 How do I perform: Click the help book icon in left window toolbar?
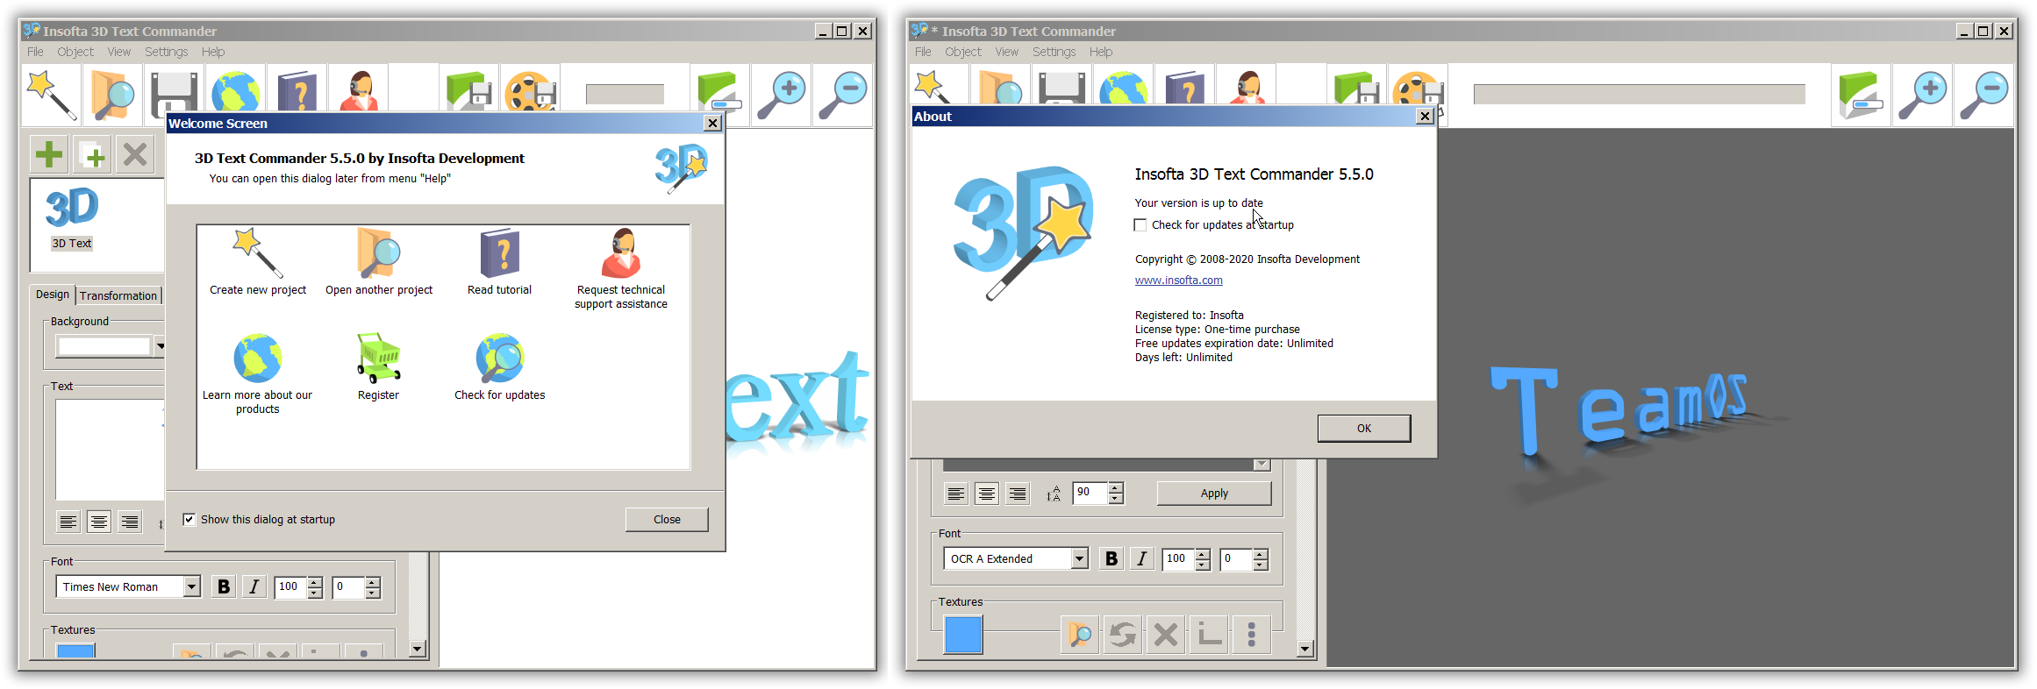297,93
